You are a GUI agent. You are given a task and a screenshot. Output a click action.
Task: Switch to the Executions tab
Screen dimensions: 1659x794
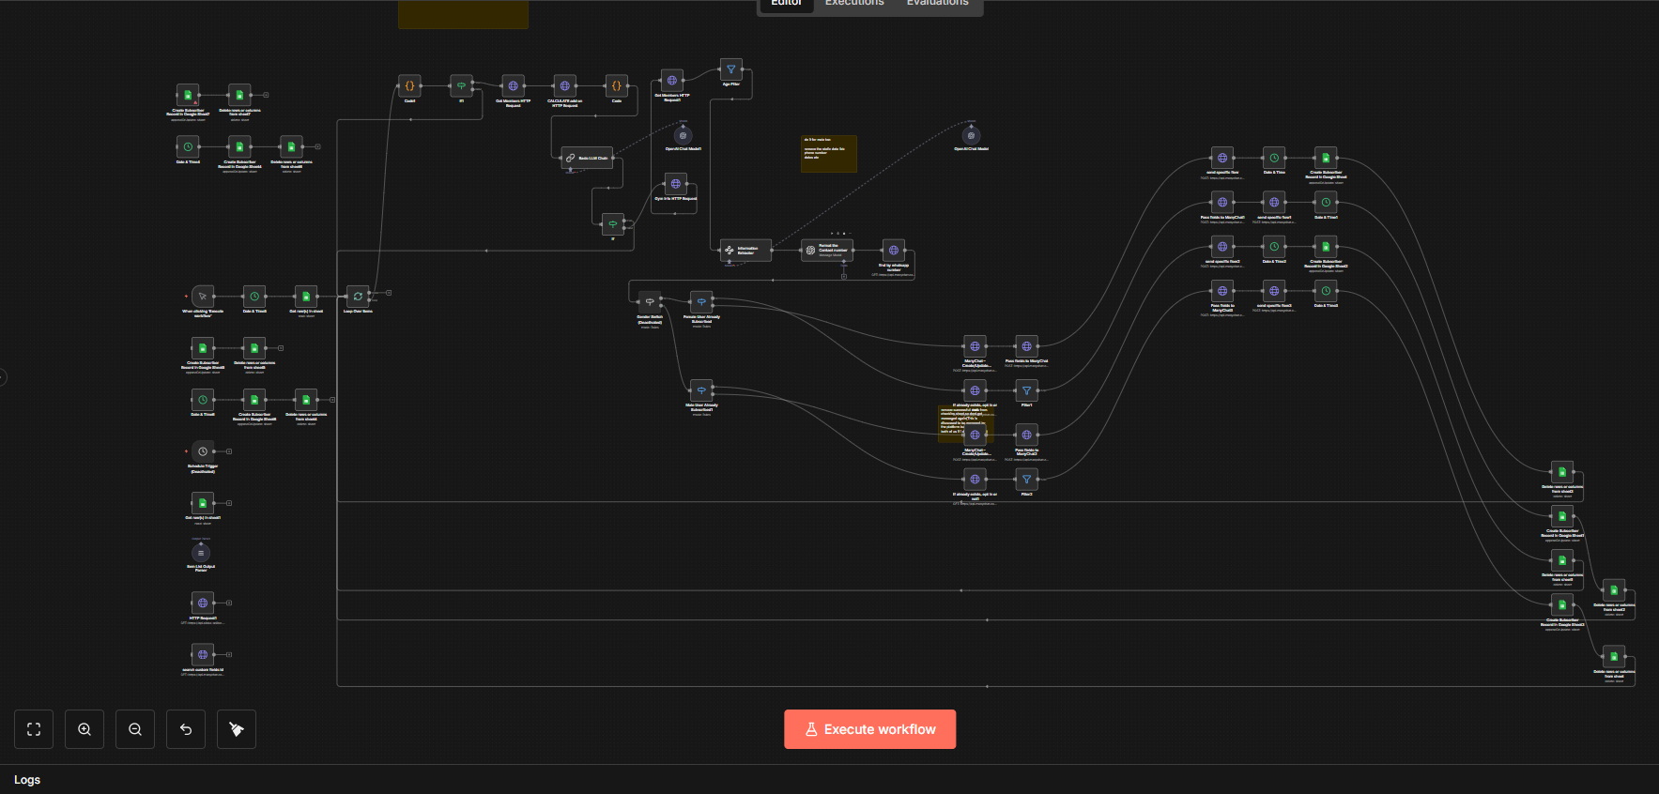click(853, 4)
